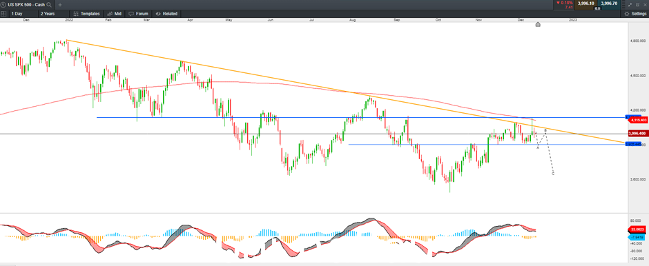Click the grip handle beside buy price
This screenshot has height=266, width=649.
point(623,5)
